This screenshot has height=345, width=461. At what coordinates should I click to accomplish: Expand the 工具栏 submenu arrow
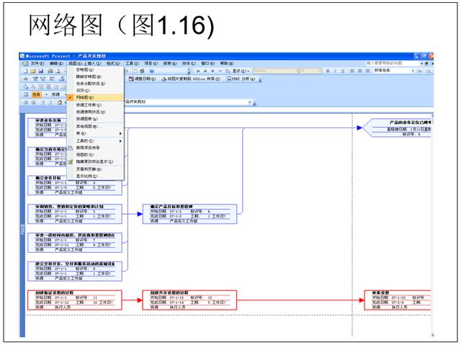[120, 141]
